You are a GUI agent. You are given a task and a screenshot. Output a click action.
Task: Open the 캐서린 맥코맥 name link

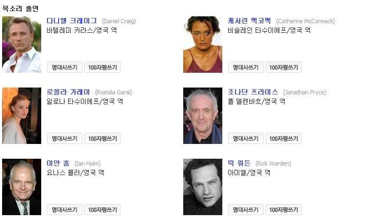click(249, 21)
